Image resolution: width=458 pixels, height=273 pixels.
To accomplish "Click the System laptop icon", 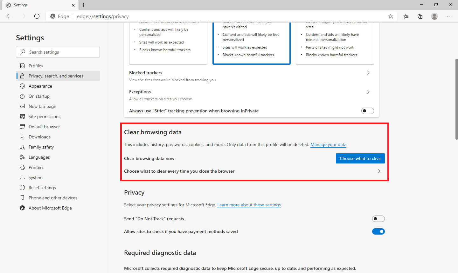I will [22, 177].
